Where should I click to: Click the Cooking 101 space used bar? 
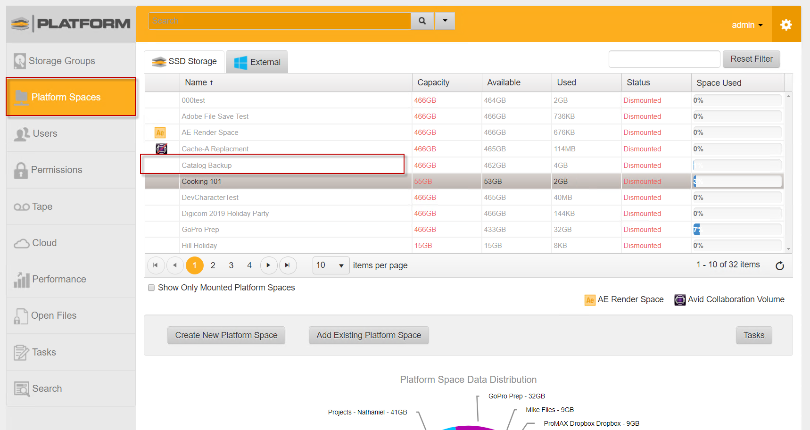click(737, 182)
